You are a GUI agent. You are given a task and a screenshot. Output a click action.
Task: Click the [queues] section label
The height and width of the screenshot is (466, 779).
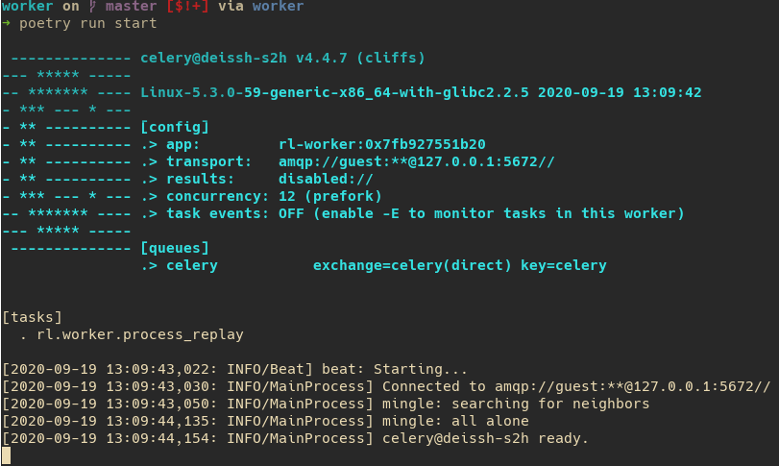(175, 248)
